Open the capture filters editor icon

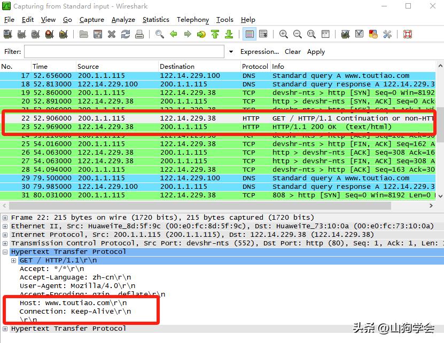[x=345, y=34]
